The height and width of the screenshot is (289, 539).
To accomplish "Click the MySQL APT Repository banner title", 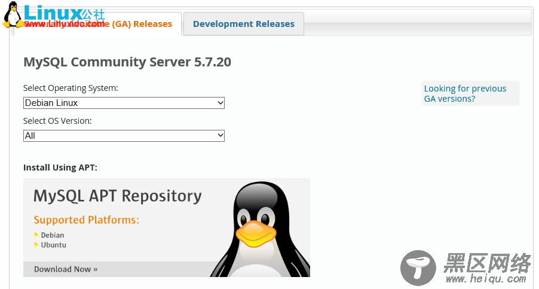I will point(118,196).
